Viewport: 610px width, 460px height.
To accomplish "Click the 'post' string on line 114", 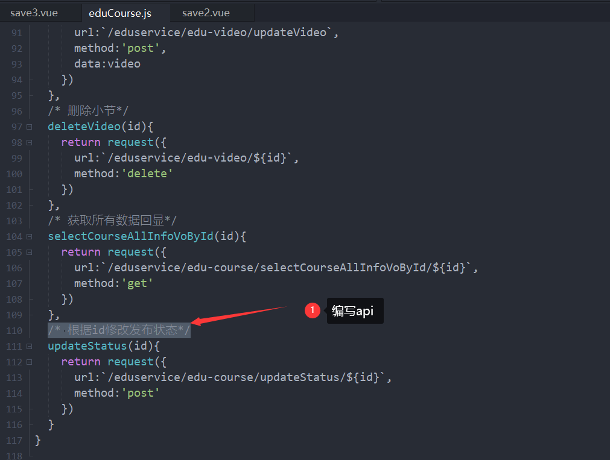I will click(x=141, y=393).
